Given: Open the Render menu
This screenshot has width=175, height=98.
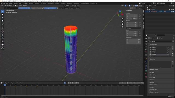Looking at the screenshot, I should coord(11,3).
